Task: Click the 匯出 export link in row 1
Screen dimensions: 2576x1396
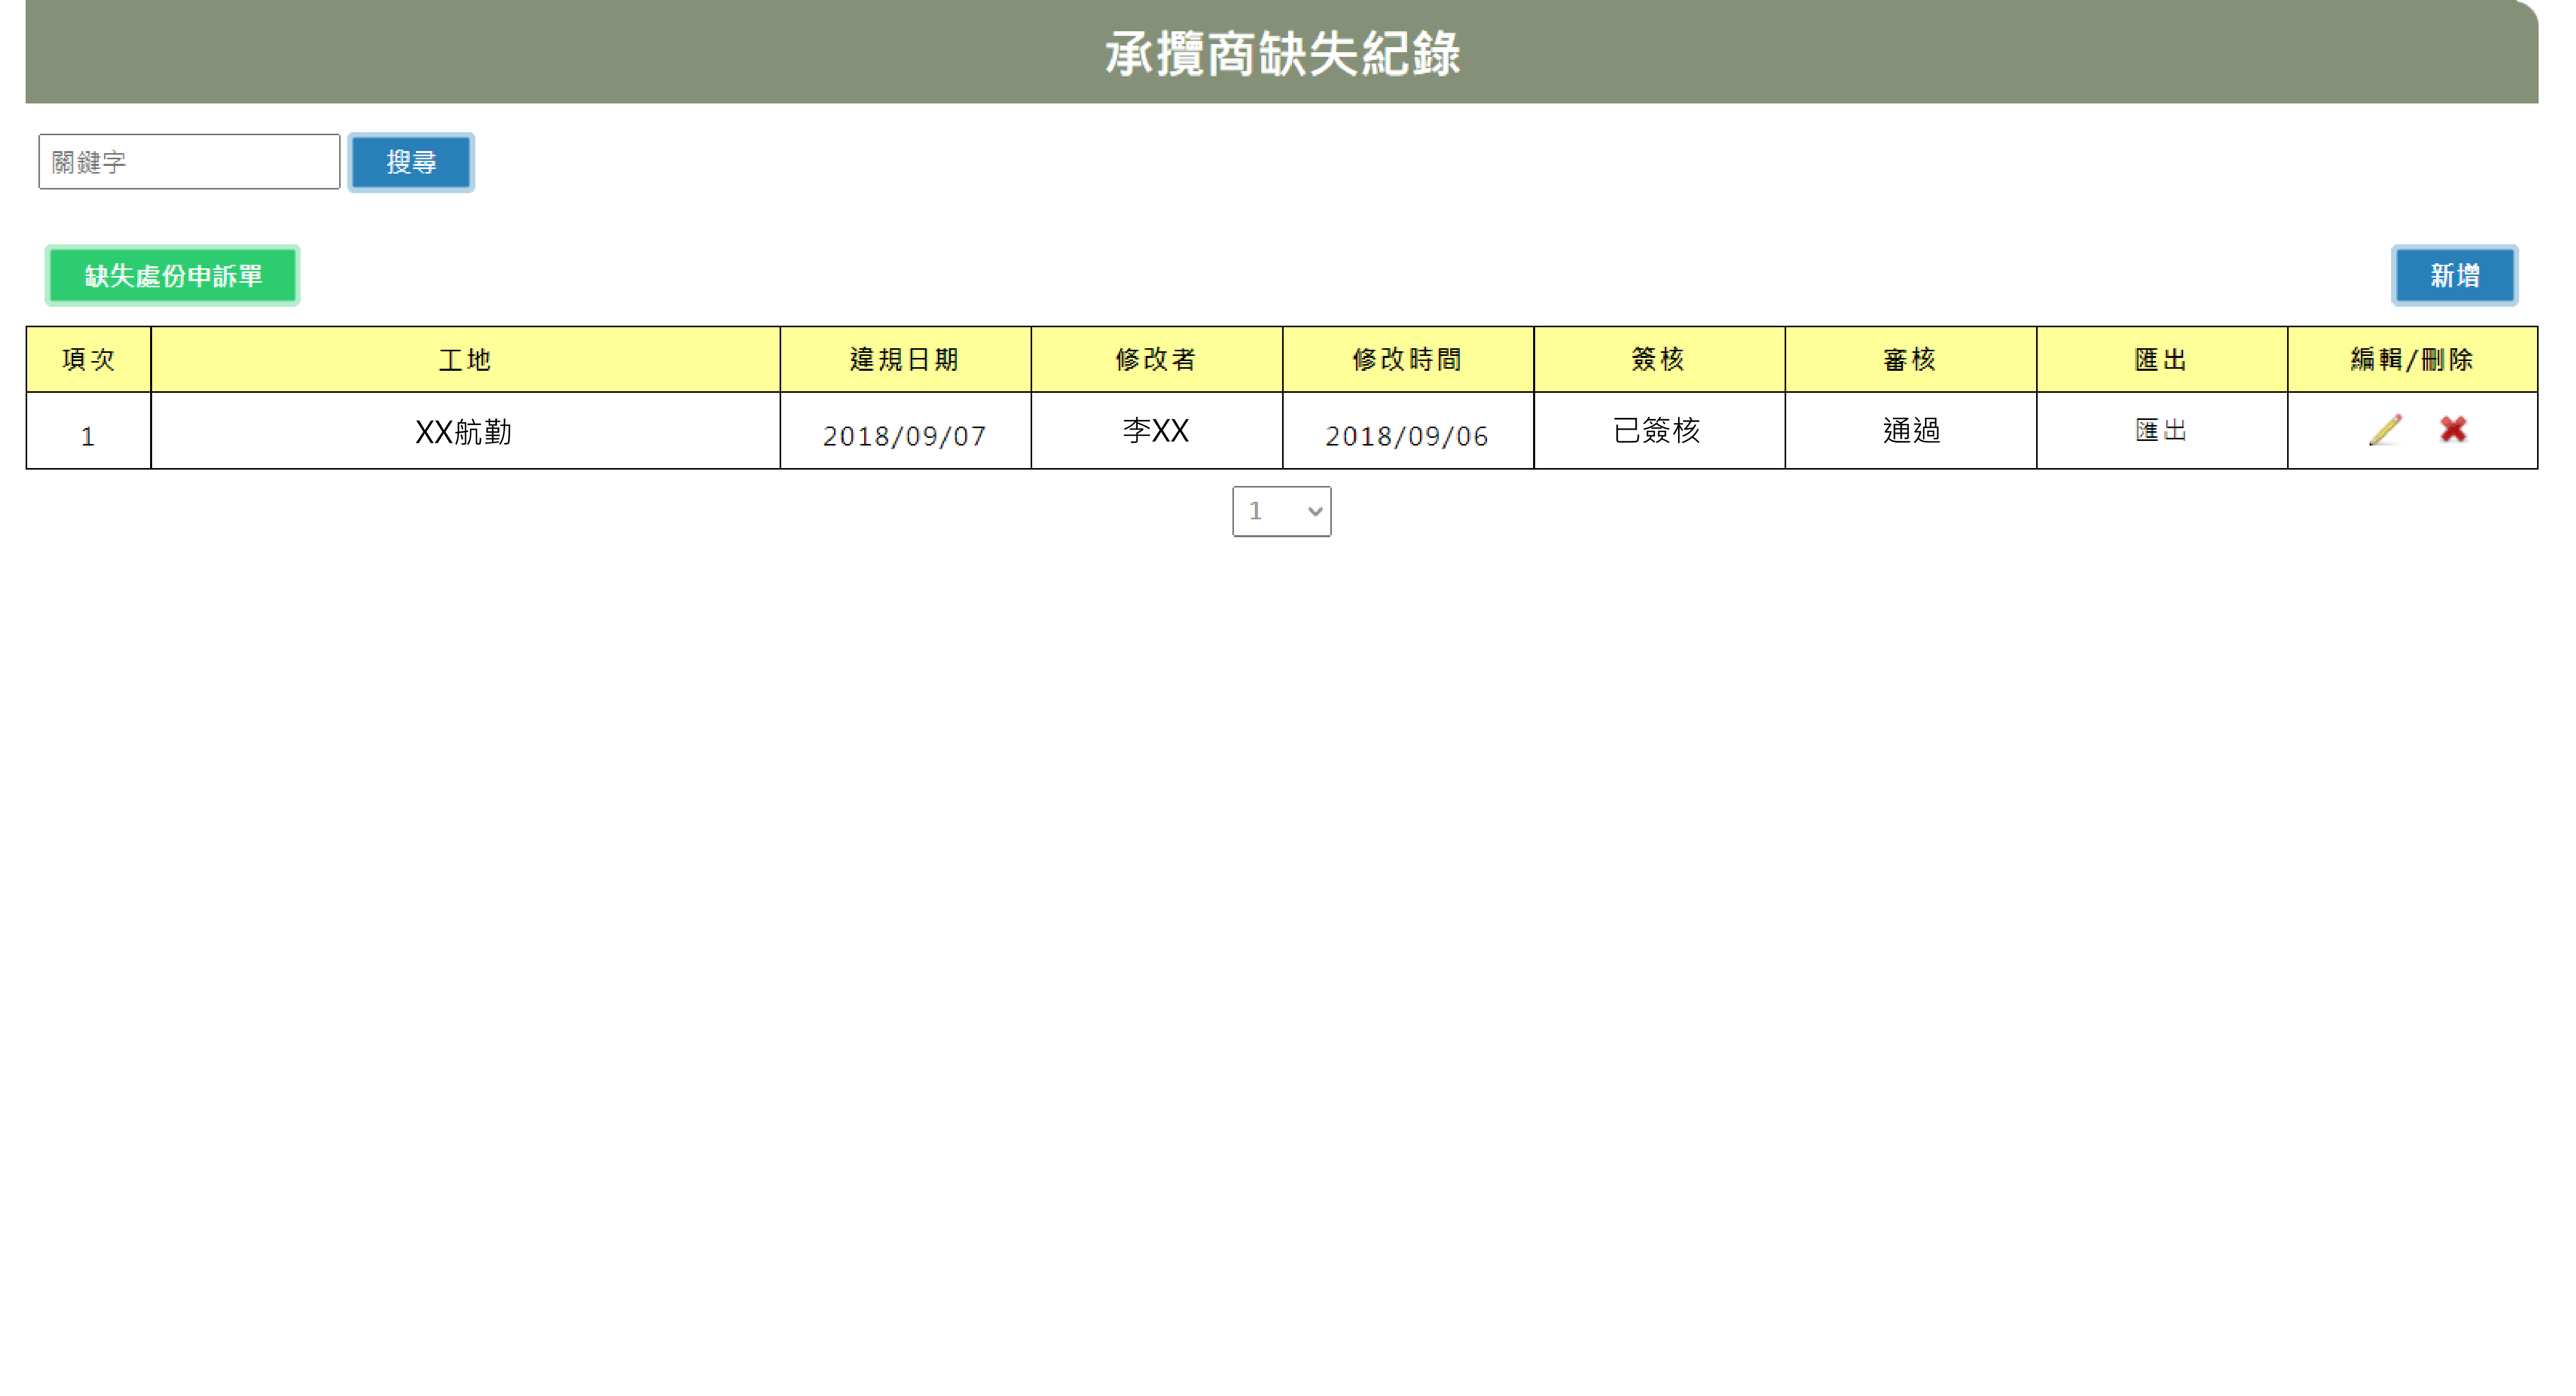Action: [x=2161, y=430]
